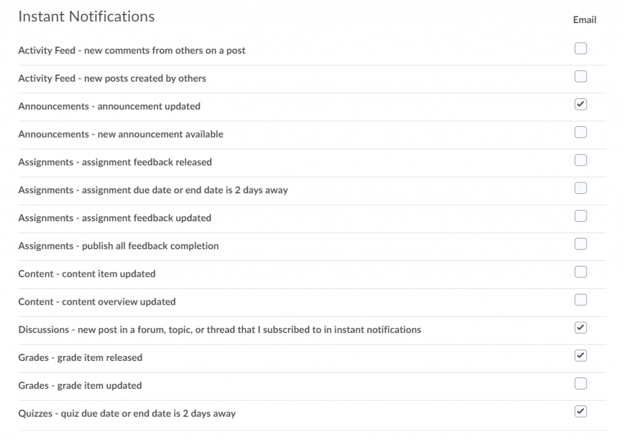
Task: Enable email for content item updated
Action: click(x=581, y=272)
